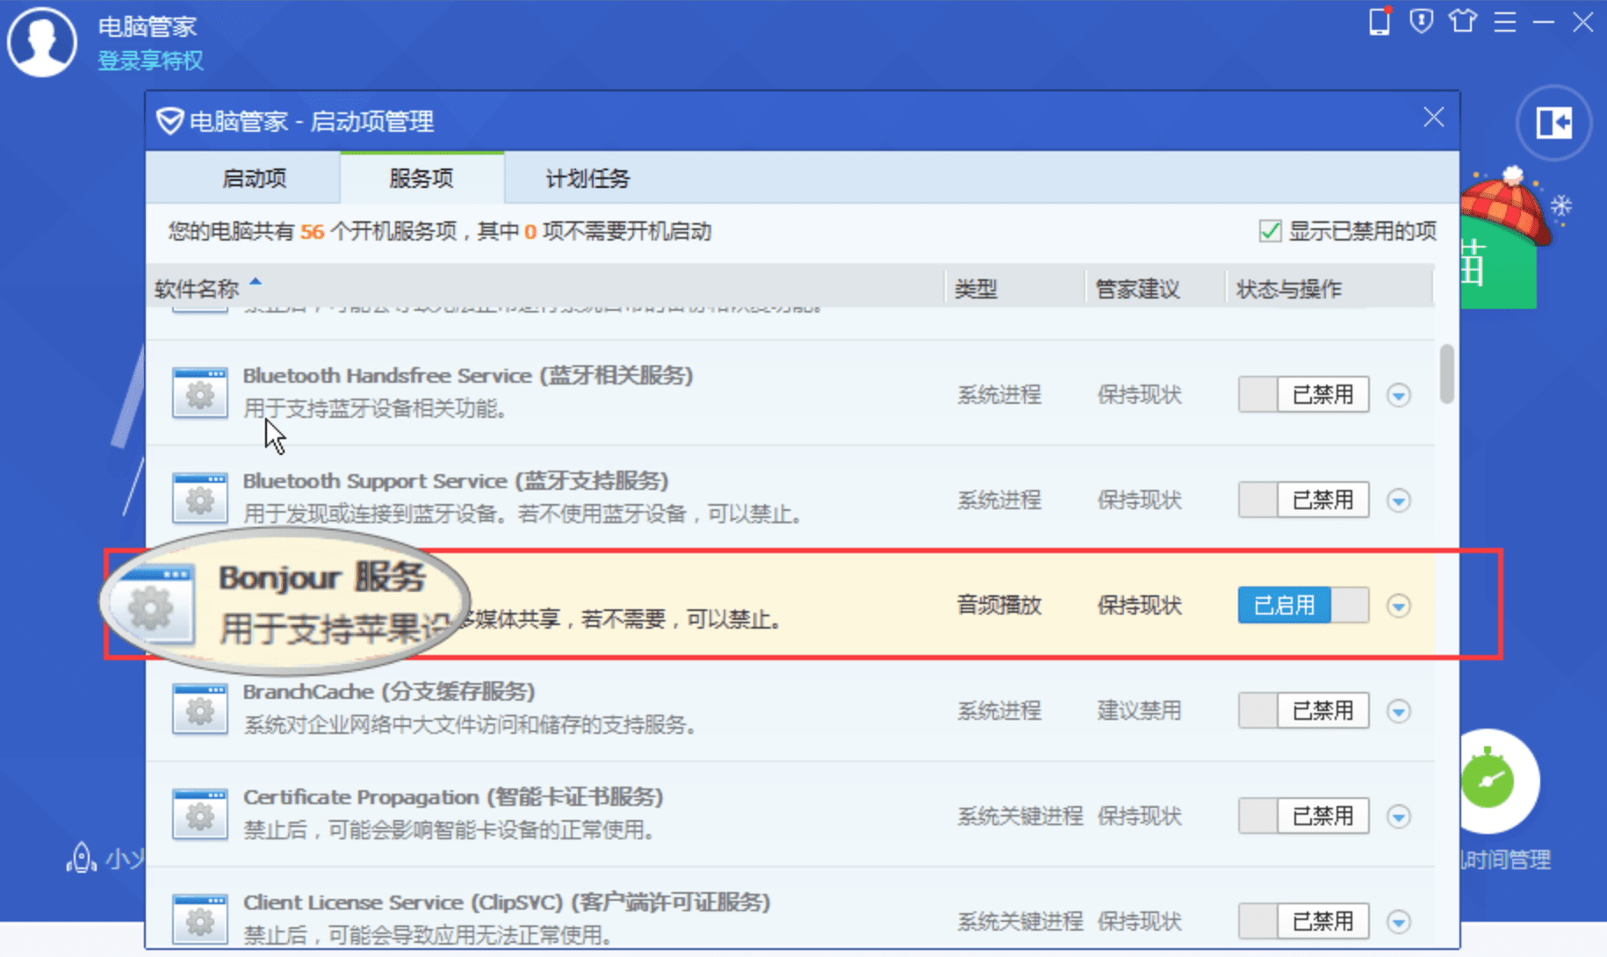This screenshot has height=957, width=1607.
Task: Disable the Bonjour service 已启用 switch
Action: [x=1303, y=605]
